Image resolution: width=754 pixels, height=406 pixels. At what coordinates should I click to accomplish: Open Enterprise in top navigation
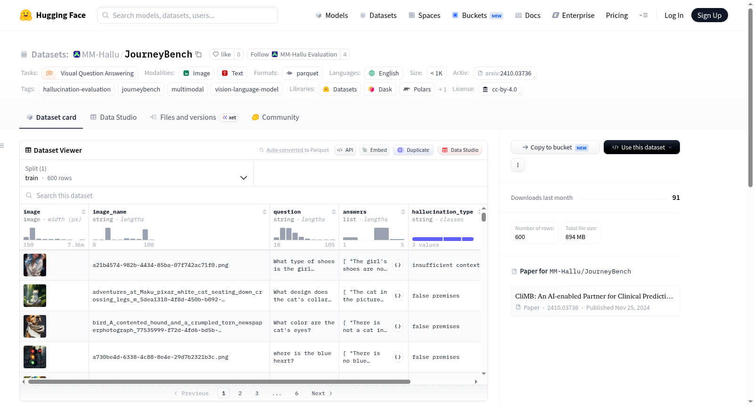pos(573,15)
